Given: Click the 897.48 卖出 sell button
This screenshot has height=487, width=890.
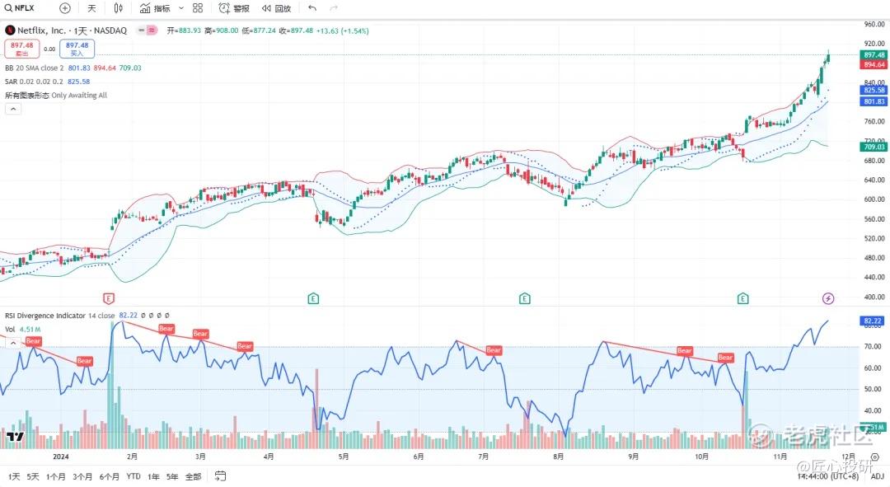Looking at the screenshot, I should pos(21,49).
